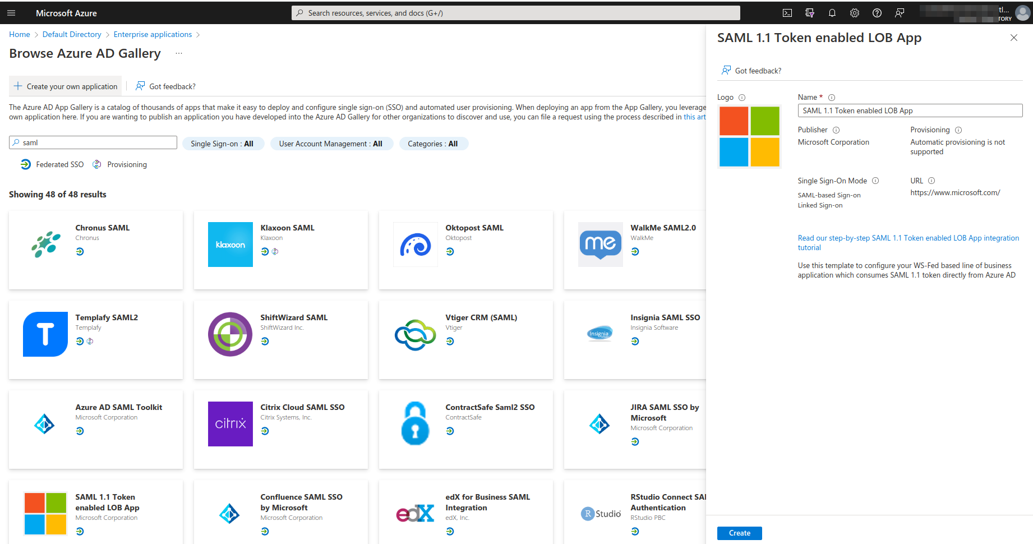This screenshot has width=1033, height=544.
Task: Click the WalkMe logo
Action: [601, 245]
